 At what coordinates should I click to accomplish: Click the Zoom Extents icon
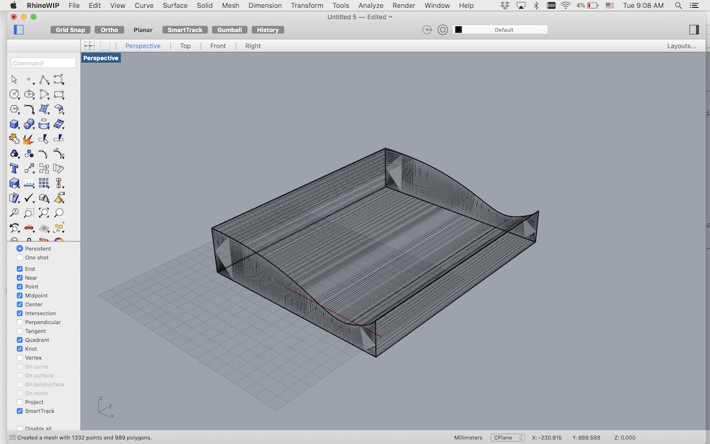coord(44,212)
